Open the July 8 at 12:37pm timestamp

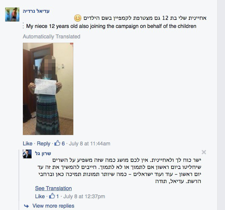coord(84,196)
